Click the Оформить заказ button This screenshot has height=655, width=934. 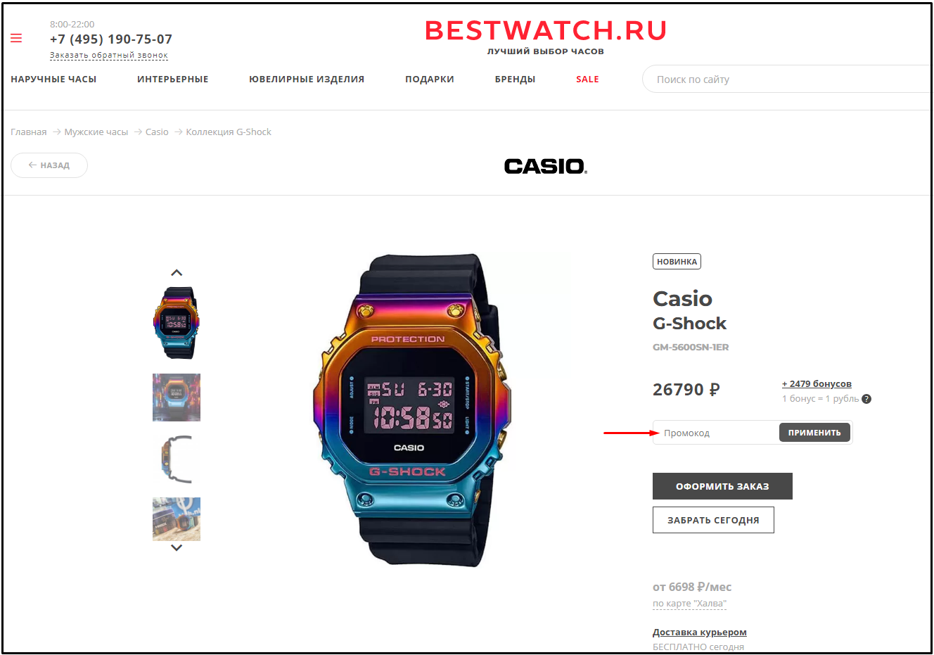(722, 486)
